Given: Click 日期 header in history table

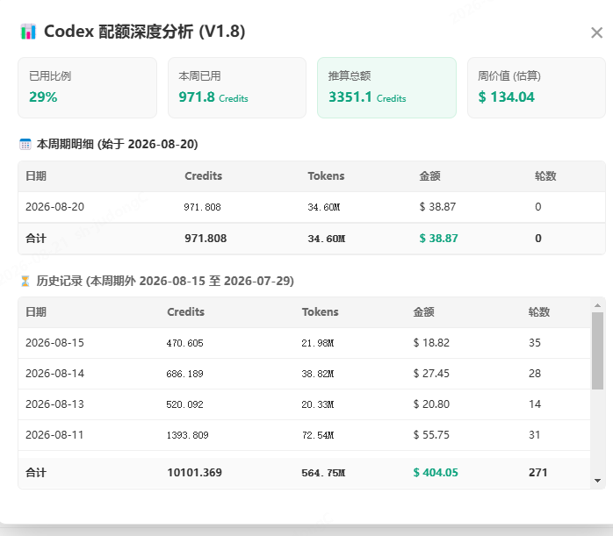Looking at the screenshot, I should click(36, 312).
